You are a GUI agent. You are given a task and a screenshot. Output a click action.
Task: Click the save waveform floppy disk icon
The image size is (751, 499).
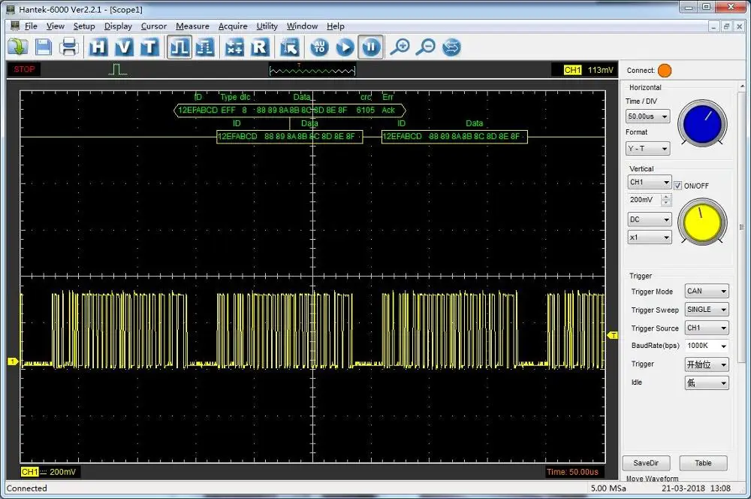[44, 47]
